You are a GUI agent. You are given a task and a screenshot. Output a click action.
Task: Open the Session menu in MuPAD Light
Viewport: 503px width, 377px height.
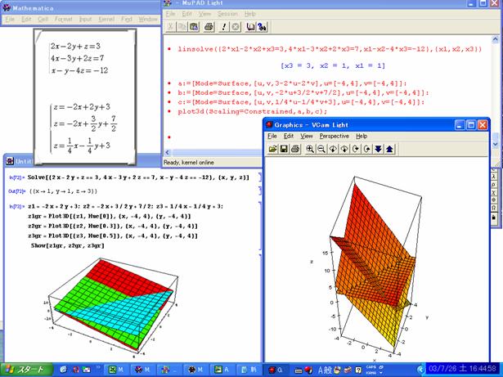click(x=226, y=14)
